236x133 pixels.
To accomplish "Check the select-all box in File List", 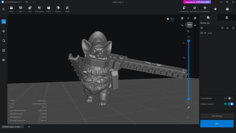I will (201, 28).
